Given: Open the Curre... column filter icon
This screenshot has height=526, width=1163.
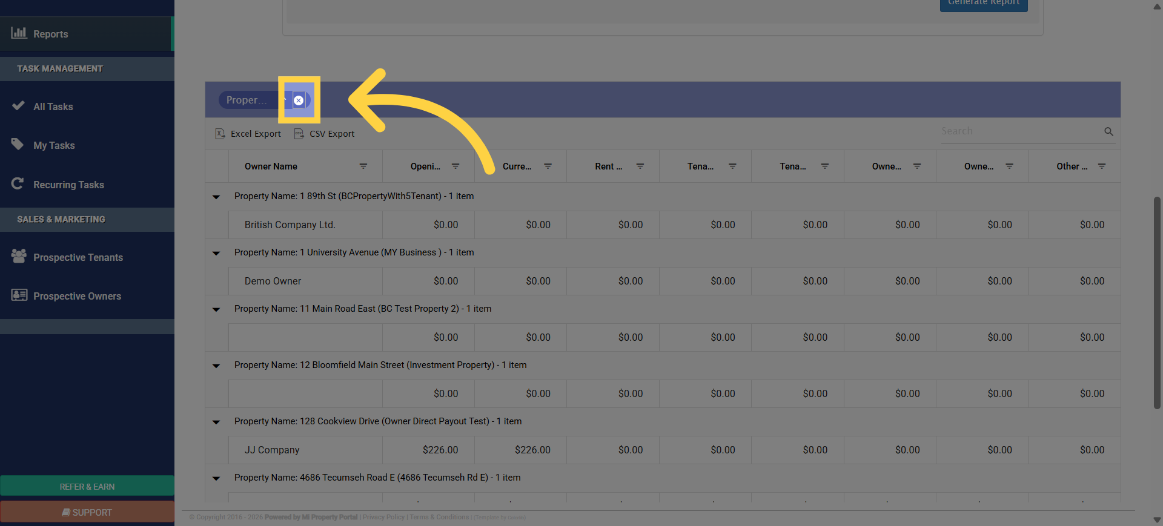Looking at the screenshot, I should (548, 166).
